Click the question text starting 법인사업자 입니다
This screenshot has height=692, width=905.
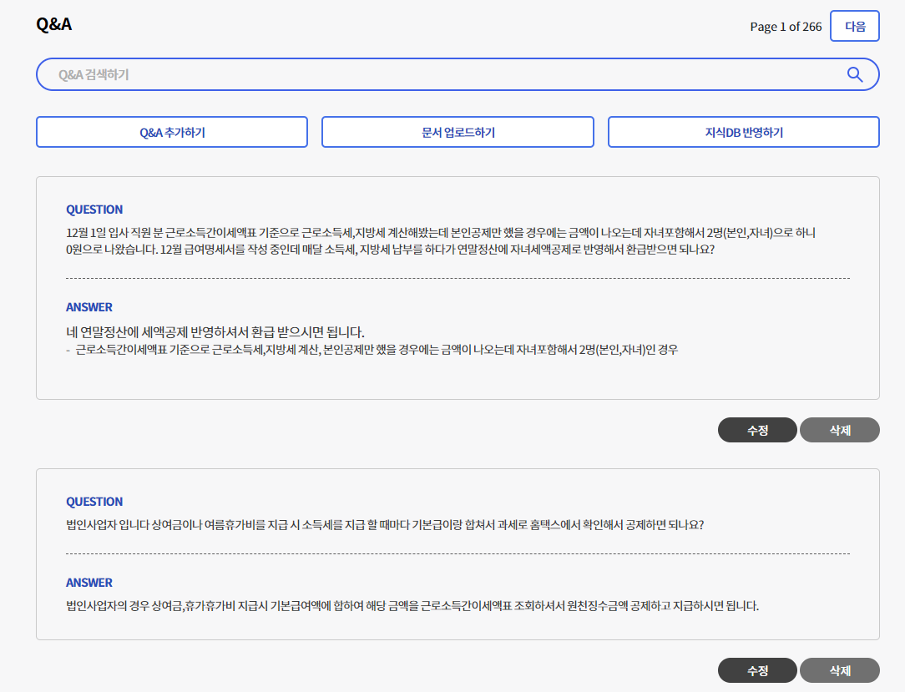(x=385, y=525)
